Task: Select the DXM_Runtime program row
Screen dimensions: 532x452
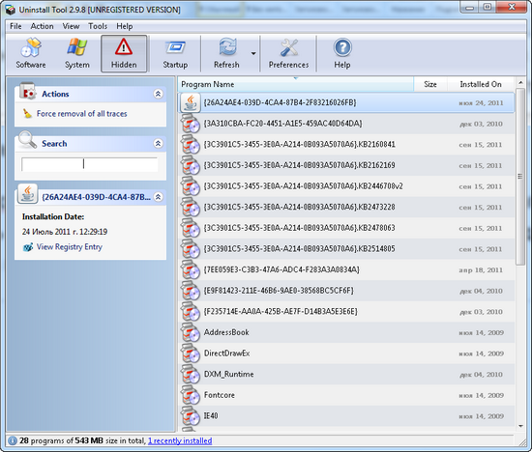Action: pos(346,375)
